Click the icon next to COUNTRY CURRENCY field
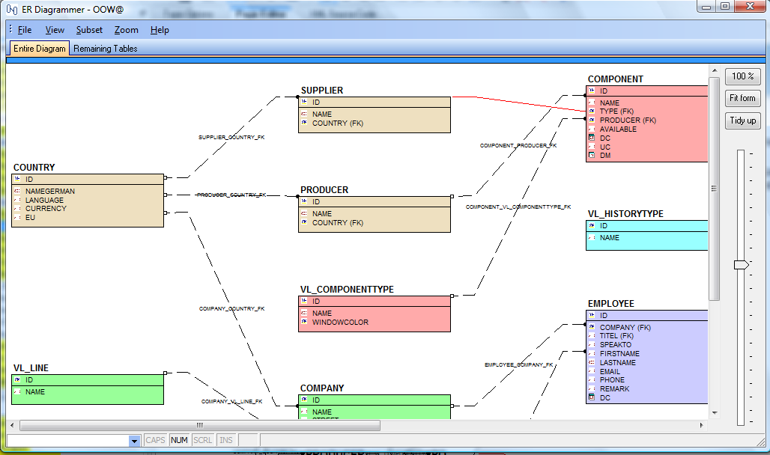 17,209
